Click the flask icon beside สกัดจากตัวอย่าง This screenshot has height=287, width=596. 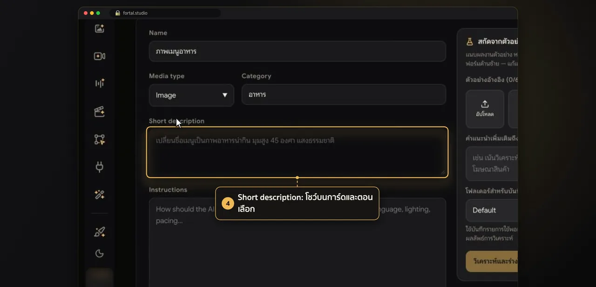point(470,41)
